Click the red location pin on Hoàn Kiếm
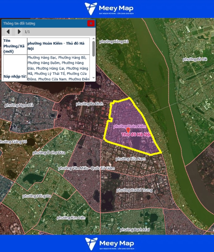214x252 pixels. [x=128, y=130]
